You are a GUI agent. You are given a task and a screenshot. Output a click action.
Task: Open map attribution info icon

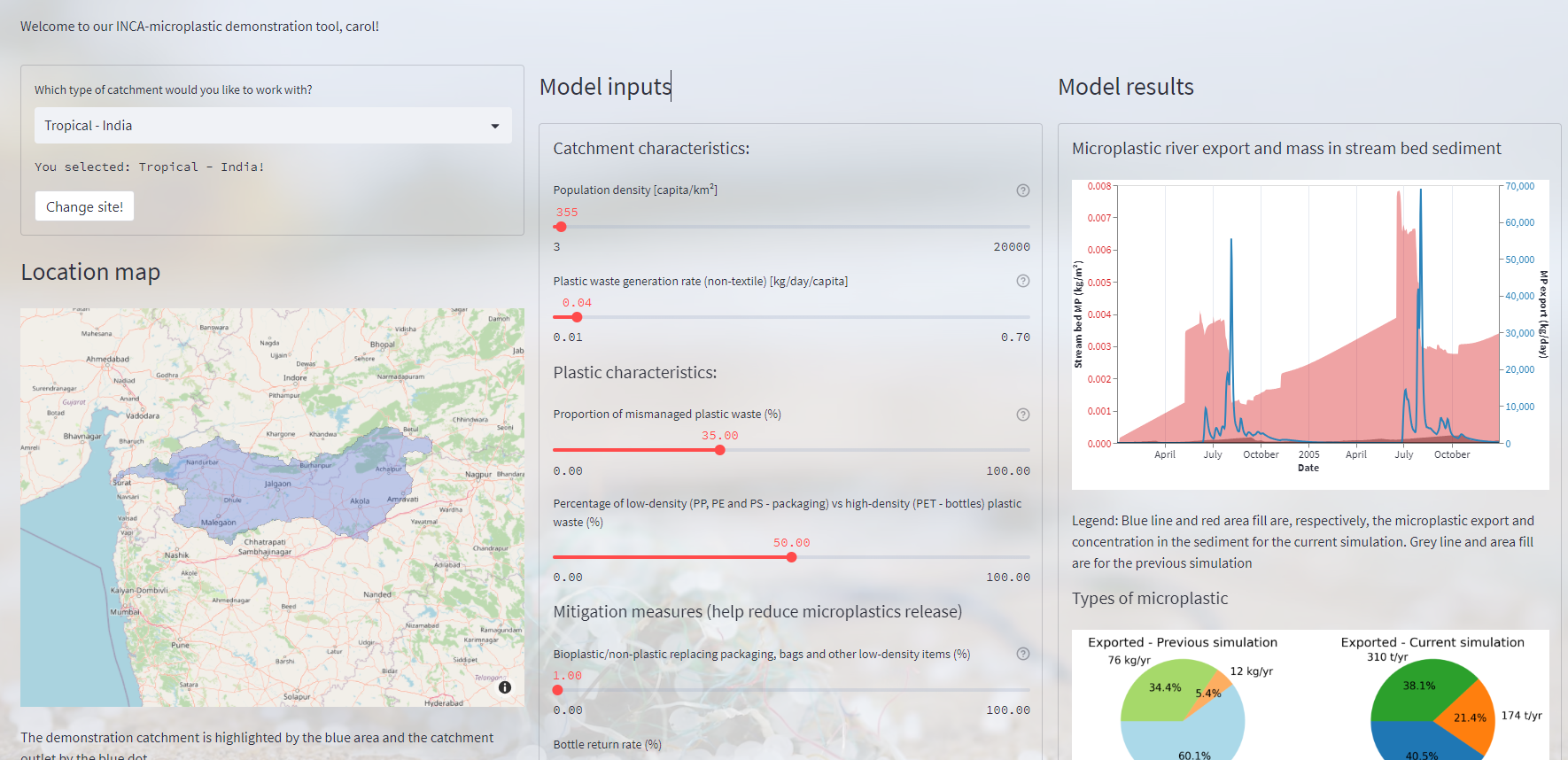(504, 687)
